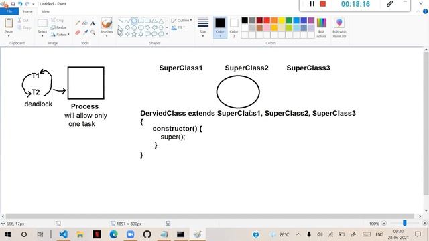The height and width of the screenshot is (241, 429).
Task: Pick the yellow color swatch
Action: tap(282, 20)
